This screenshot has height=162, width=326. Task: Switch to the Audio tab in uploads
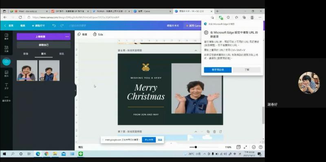[x=62, y=54]
